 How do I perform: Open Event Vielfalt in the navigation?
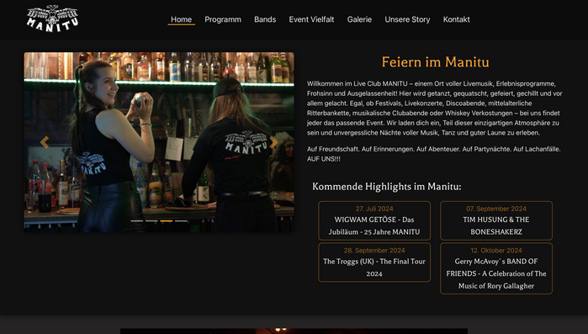[311, 19]
